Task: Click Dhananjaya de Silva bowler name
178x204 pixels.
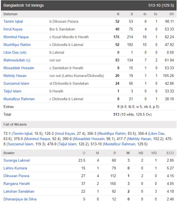Action: 20,199
